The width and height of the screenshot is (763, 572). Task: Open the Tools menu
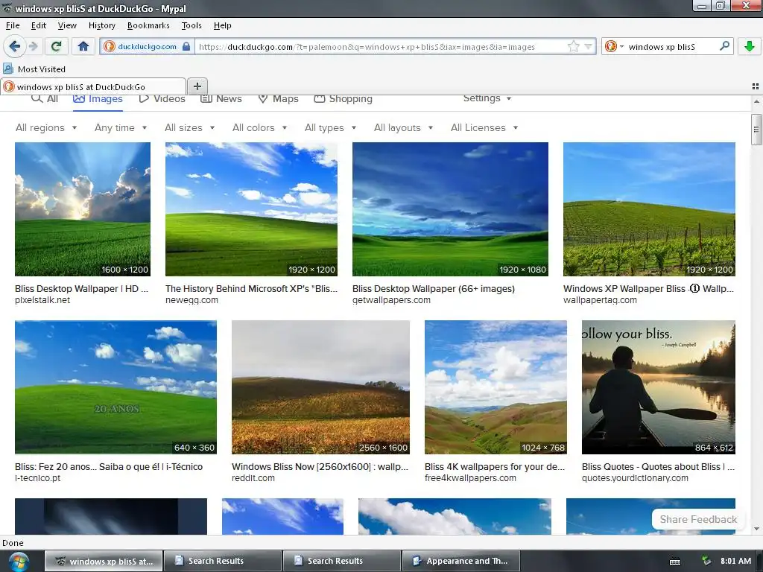pos(191,25)
